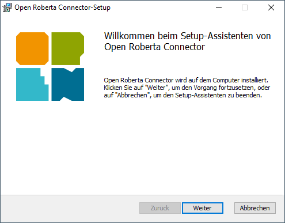
Task: Click the line "wird auf dem Computer installiert"
Action: click(222, 80)
